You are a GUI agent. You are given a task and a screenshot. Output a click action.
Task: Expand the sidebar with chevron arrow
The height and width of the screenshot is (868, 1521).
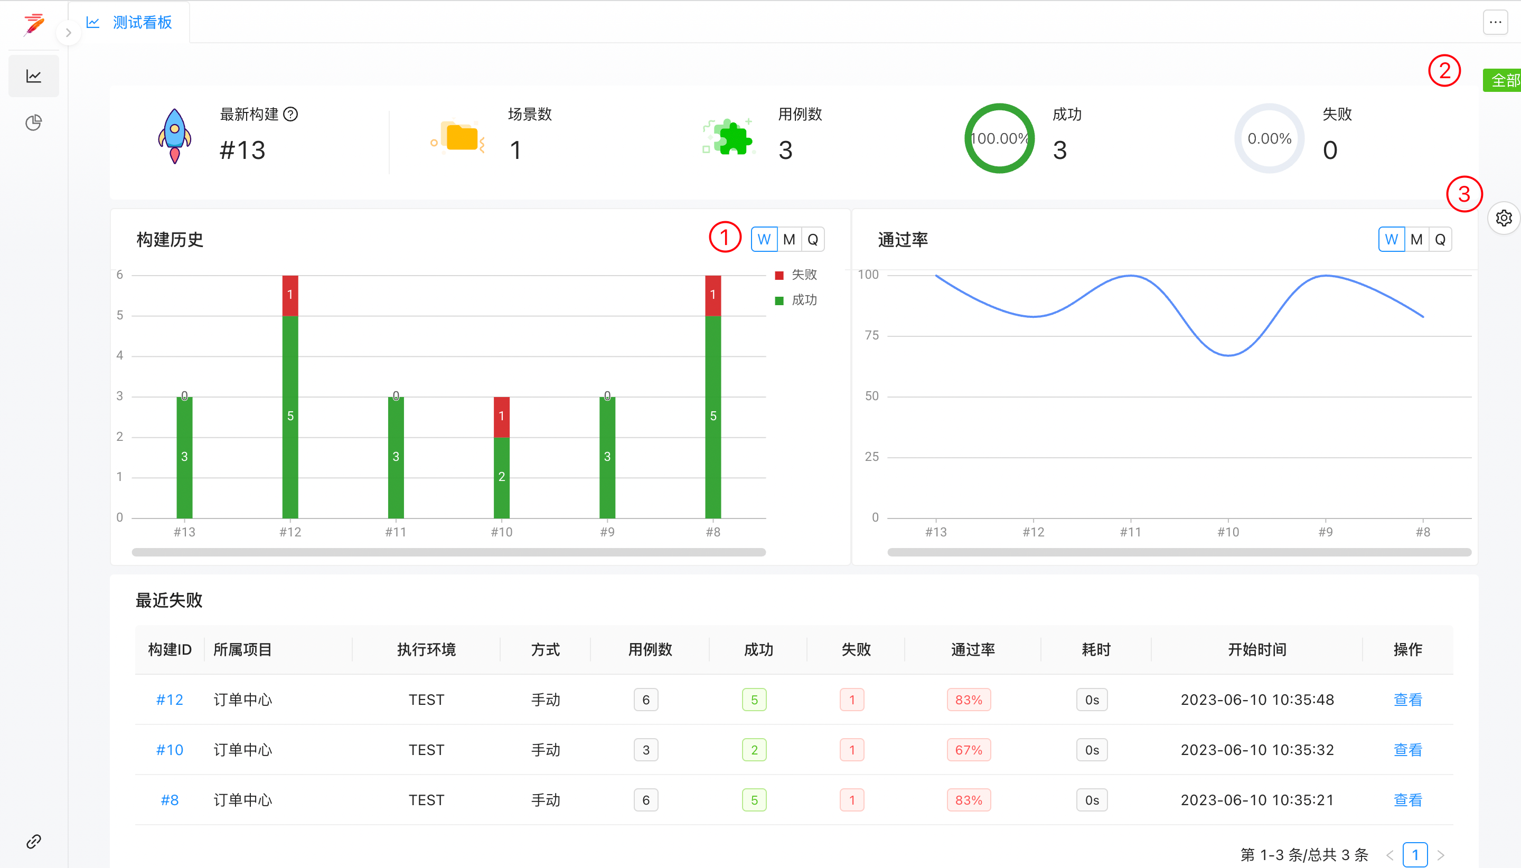(69, 33)
